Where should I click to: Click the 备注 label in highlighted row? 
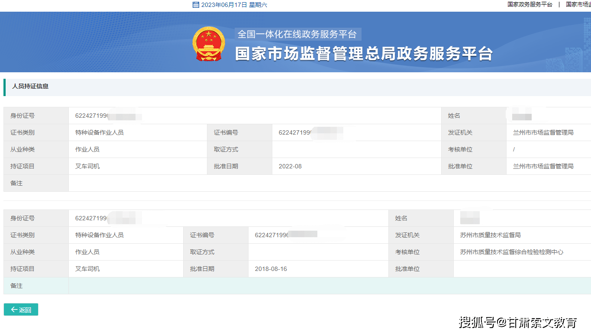tap(16, 286)
